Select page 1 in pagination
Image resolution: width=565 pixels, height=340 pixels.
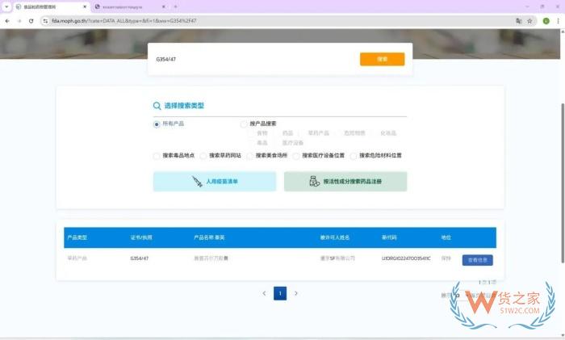pyautogui.click(x=280, y=293)
